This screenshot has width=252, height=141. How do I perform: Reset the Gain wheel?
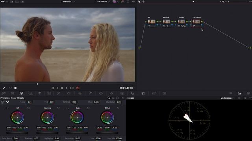tap(88, 108)
